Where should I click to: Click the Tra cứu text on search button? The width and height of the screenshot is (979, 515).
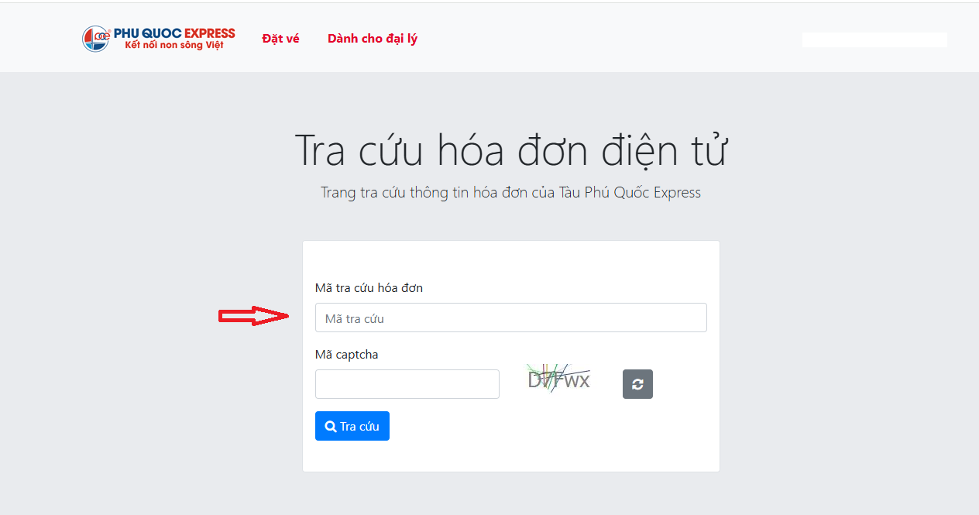tap(359, 427)
